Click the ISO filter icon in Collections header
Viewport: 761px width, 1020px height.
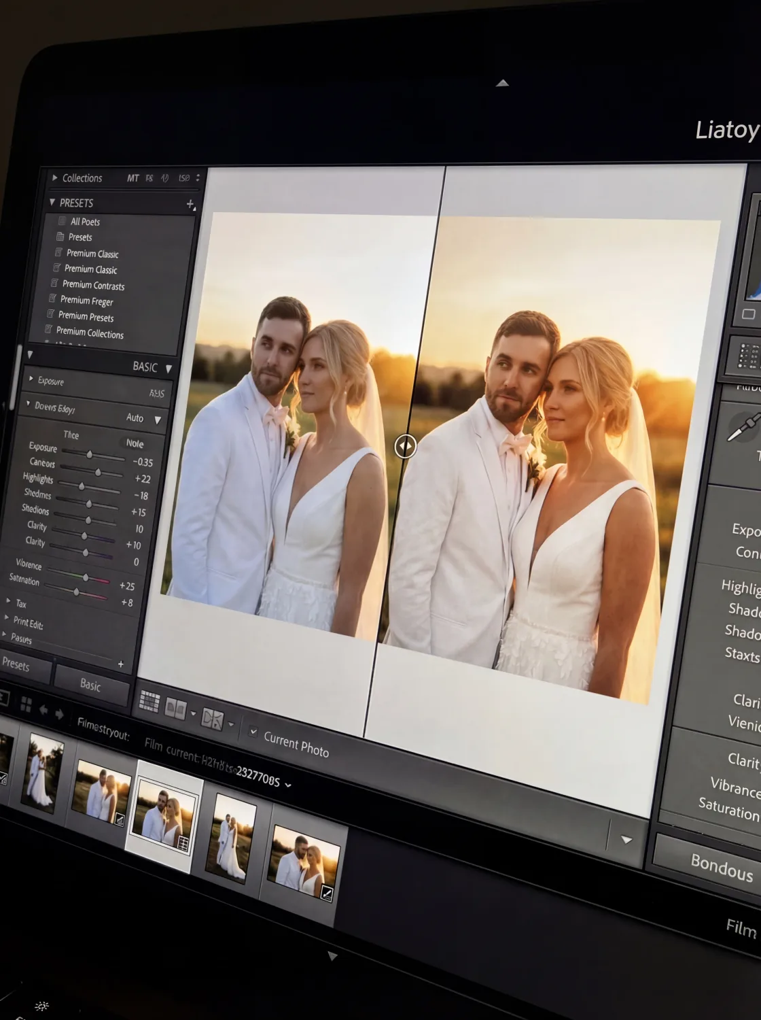point(183,178)
